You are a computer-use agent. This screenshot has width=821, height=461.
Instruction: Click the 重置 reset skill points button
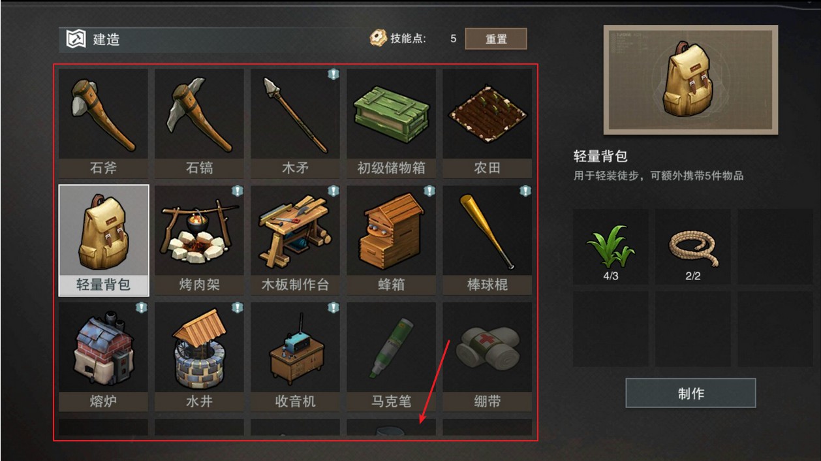pos(496,39)
